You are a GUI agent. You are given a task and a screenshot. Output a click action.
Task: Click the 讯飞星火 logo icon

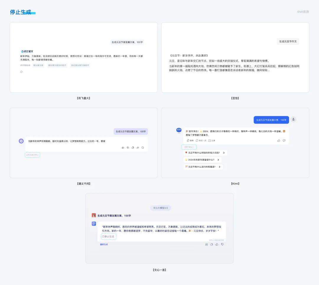tap(22, 51)
